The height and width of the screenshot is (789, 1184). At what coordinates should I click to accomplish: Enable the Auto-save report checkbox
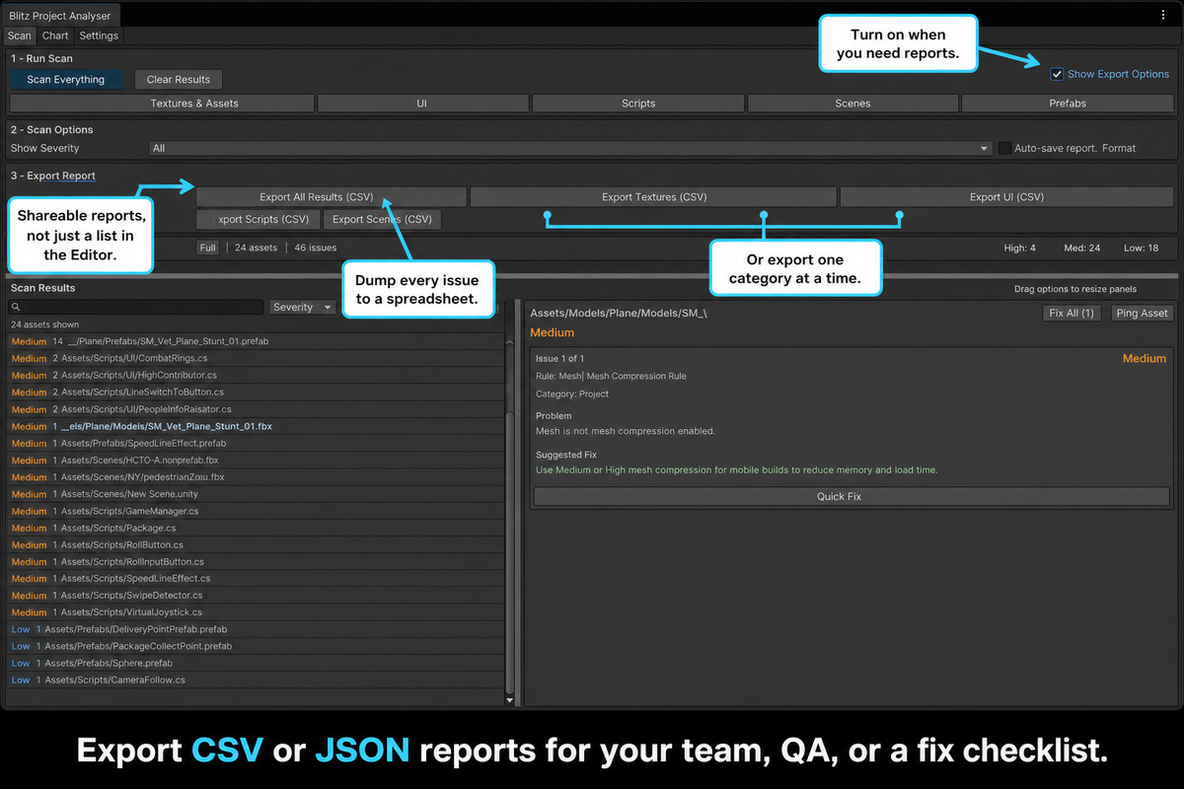(1005, 148)
